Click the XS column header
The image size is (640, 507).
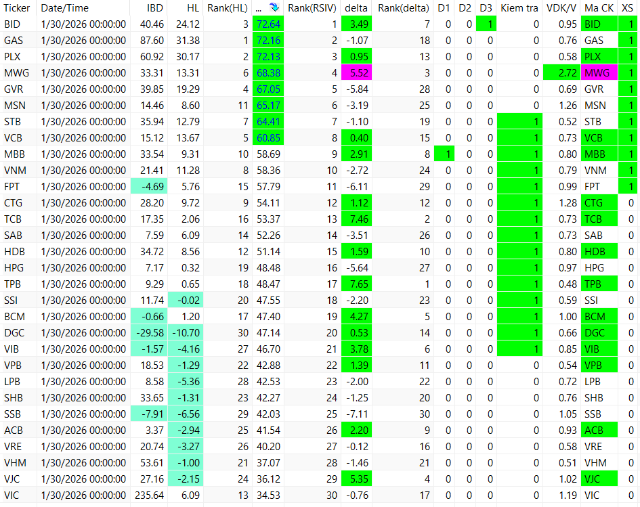(x=627, y=8)
